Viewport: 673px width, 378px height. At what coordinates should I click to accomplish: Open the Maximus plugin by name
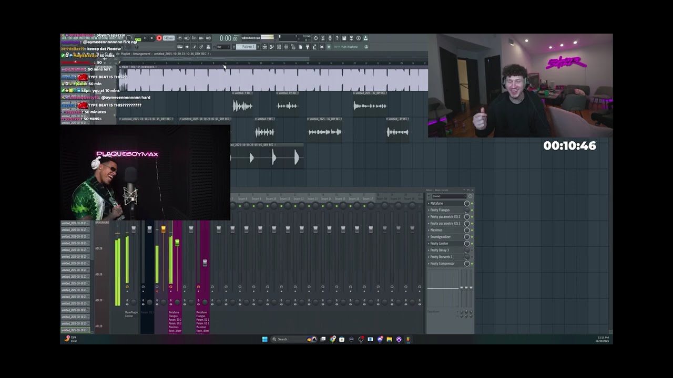[x=436, y=230]
